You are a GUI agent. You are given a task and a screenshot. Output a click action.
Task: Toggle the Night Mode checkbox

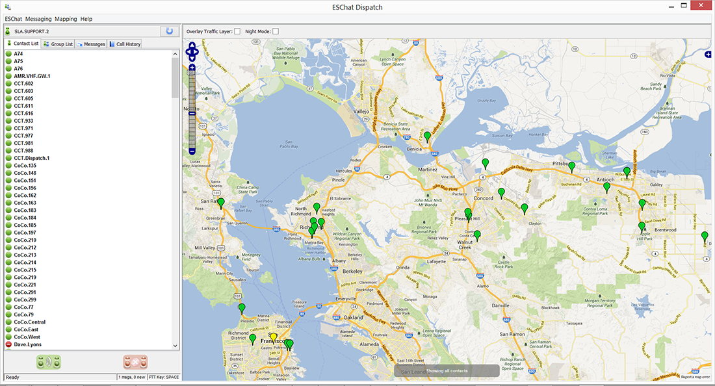click(276, 31)
